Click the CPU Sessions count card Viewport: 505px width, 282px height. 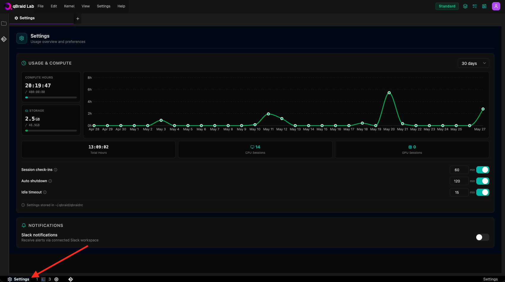coord(255,150)
